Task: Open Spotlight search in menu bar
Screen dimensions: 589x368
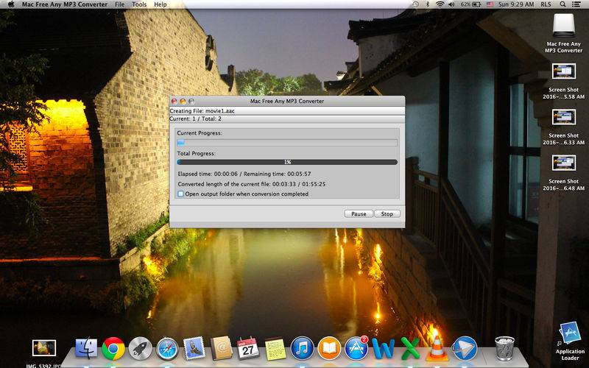Action: coord(562,4)
